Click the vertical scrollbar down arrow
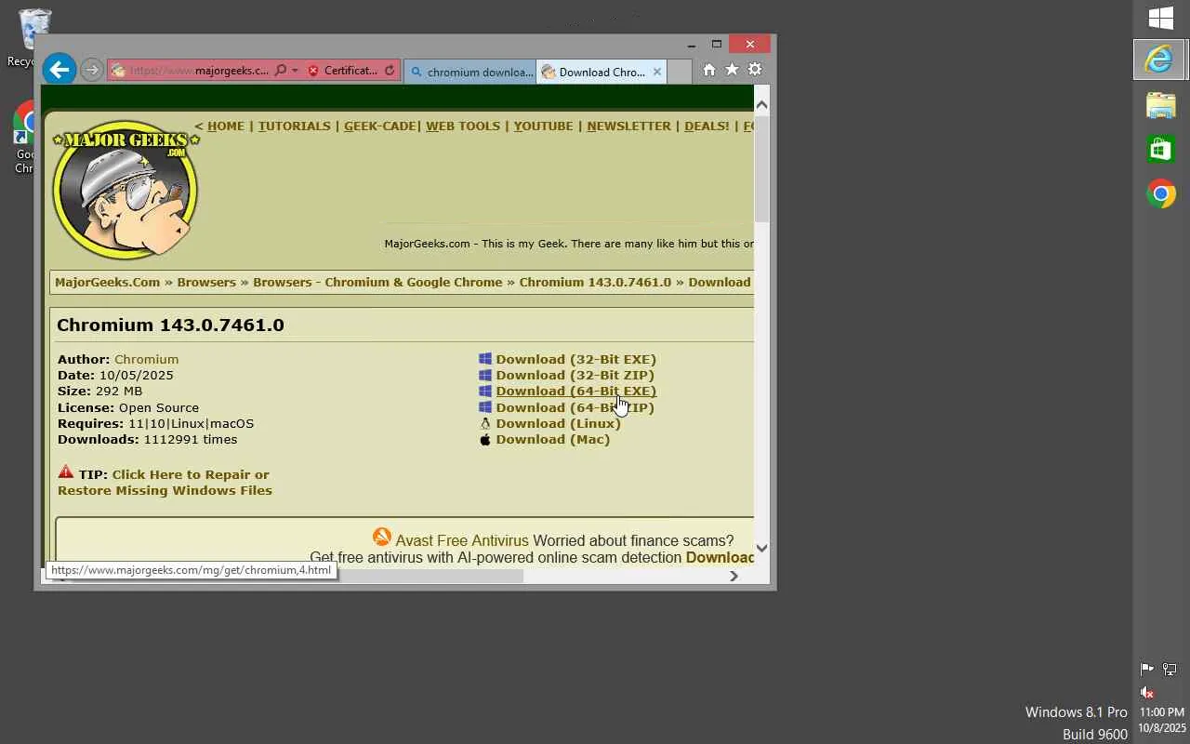 tap(761, 548)
